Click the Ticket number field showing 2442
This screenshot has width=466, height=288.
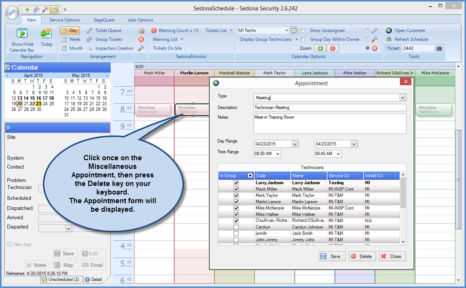pos(418,48)
